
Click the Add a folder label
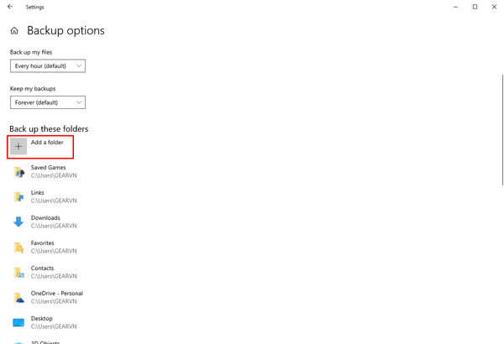47,143
